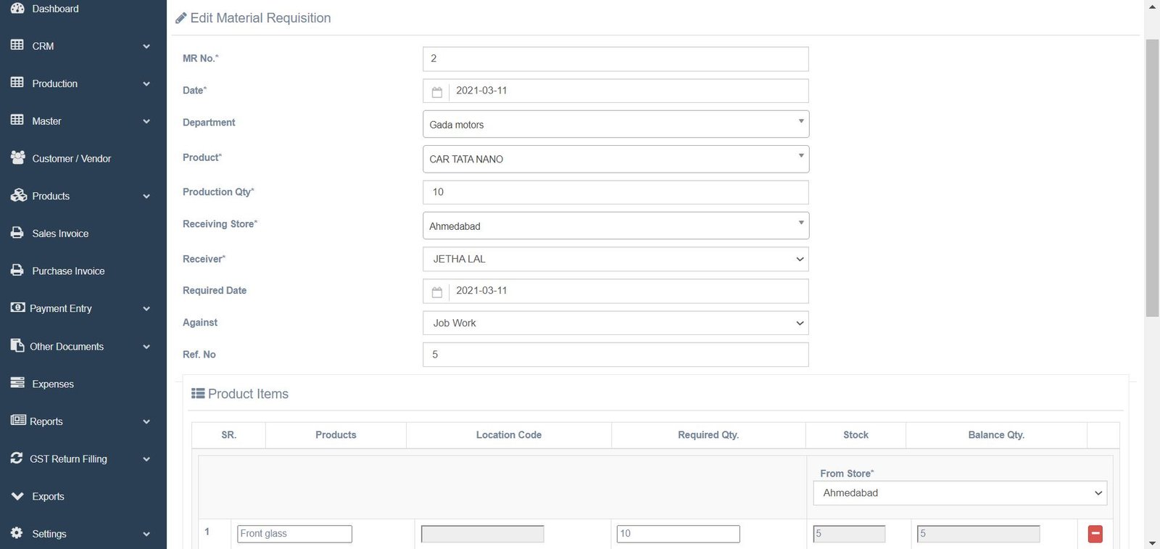Viewport: 1160px width, 549px height.
Task: Remove the Front glass row with red minus
Action: 1095,534
